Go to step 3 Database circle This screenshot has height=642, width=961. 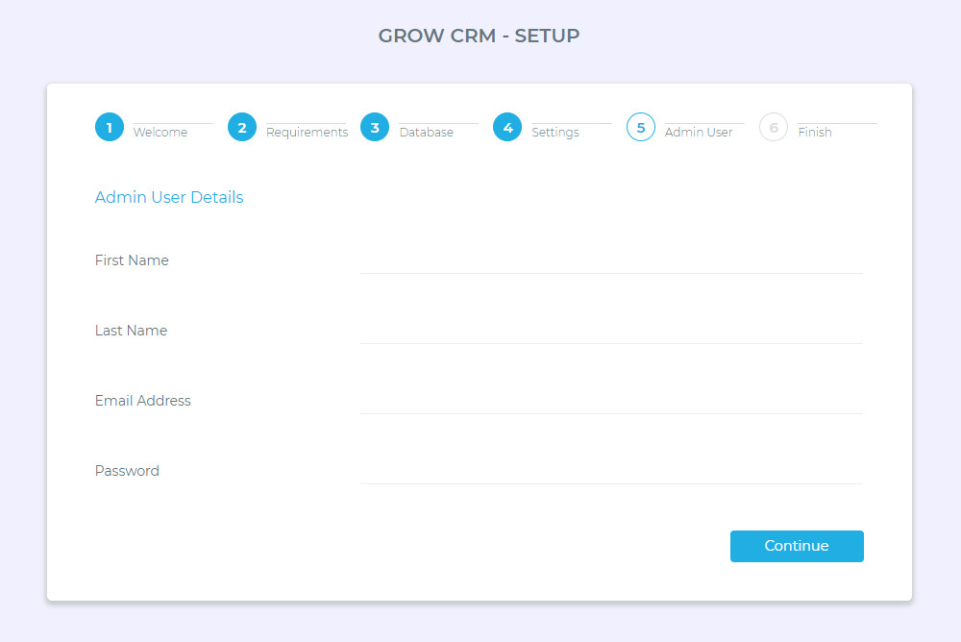[x=375, y=127]
